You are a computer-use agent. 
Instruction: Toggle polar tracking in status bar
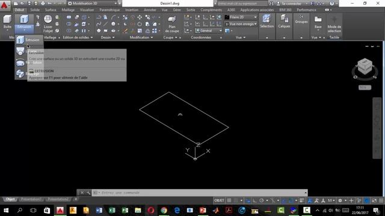click(262, 200)
